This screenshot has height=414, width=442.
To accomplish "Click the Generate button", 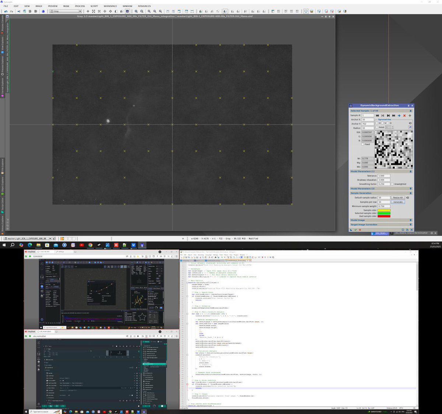I will pos(398,202).
